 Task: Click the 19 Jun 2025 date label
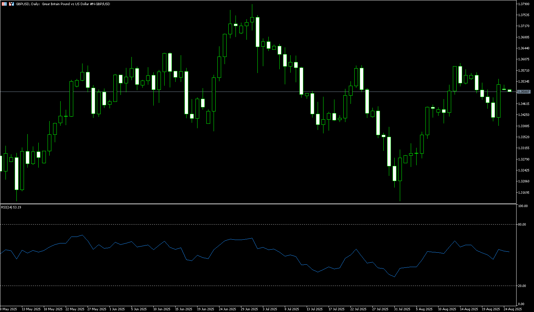coord(206,309)
